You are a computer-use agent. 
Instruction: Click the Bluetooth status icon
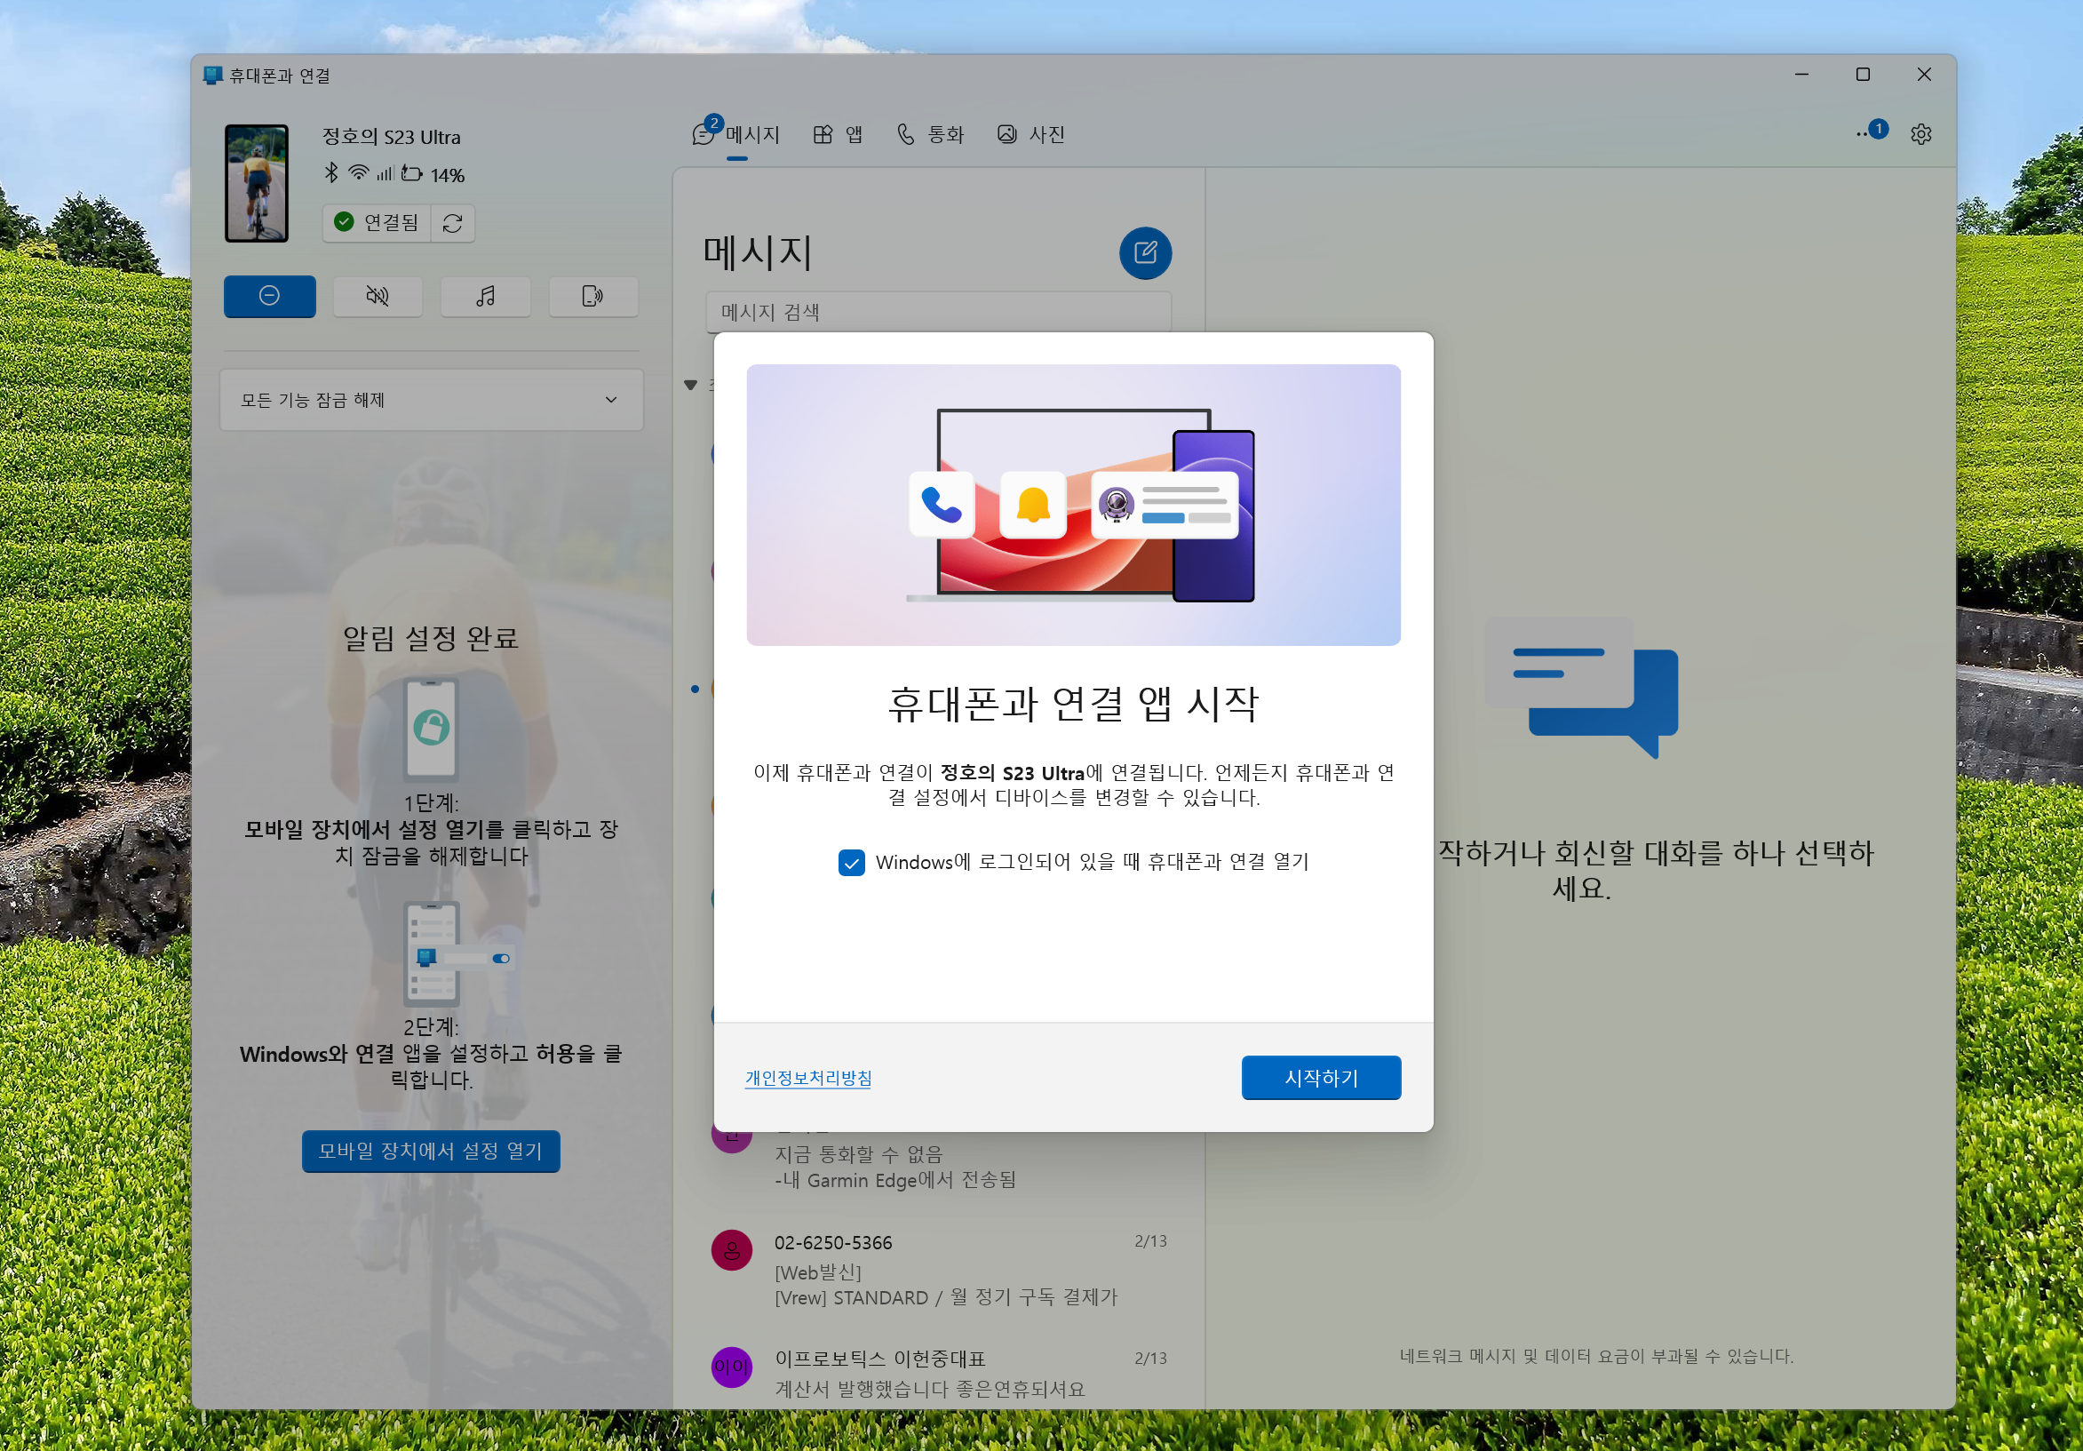coord(332,172)
